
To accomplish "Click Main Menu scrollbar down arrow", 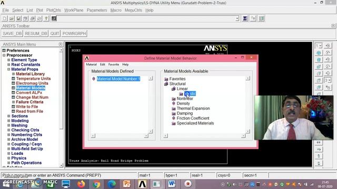I will point(61,165).
